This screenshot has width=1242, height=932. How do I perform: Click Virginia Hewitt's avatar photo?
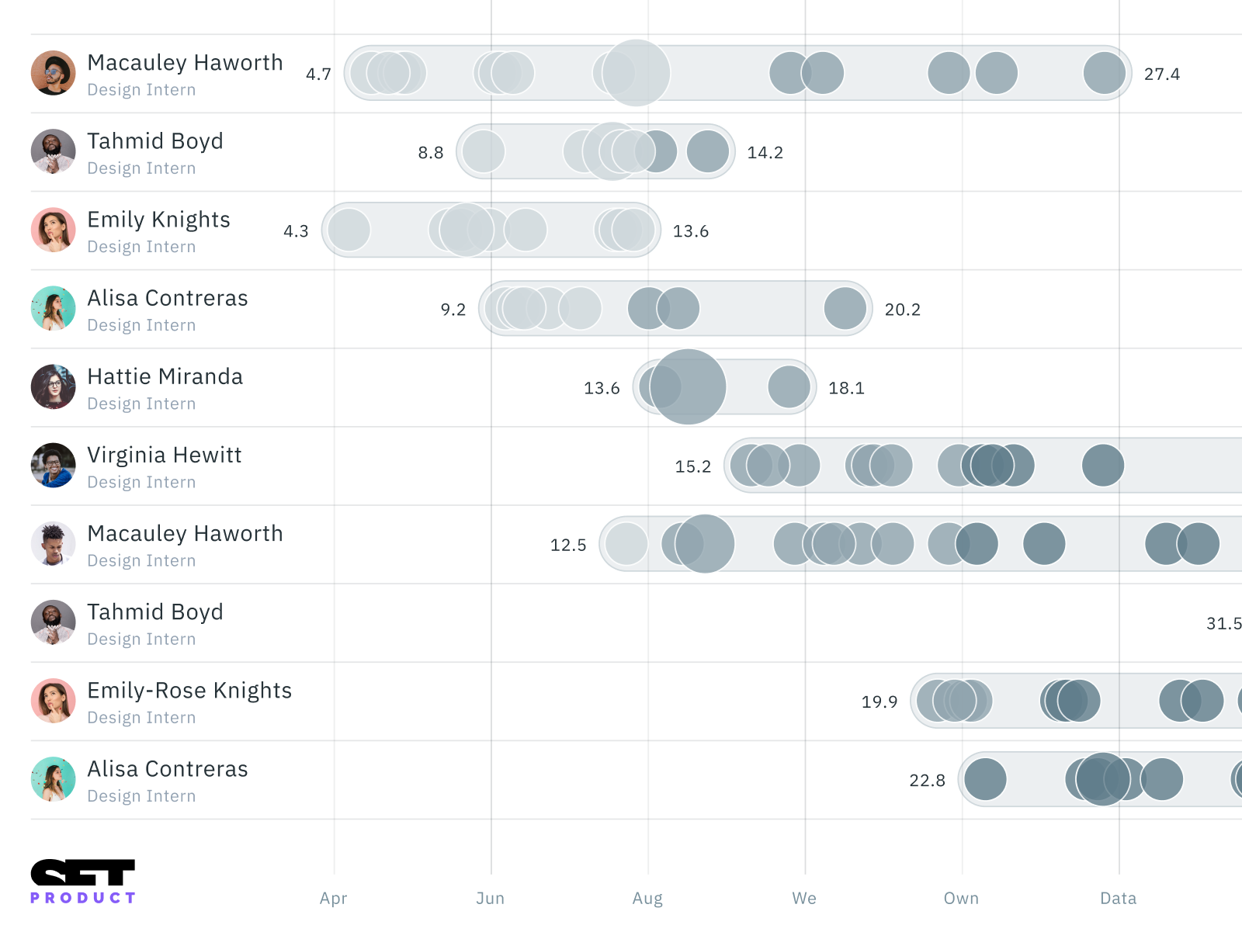coord(53,466)
